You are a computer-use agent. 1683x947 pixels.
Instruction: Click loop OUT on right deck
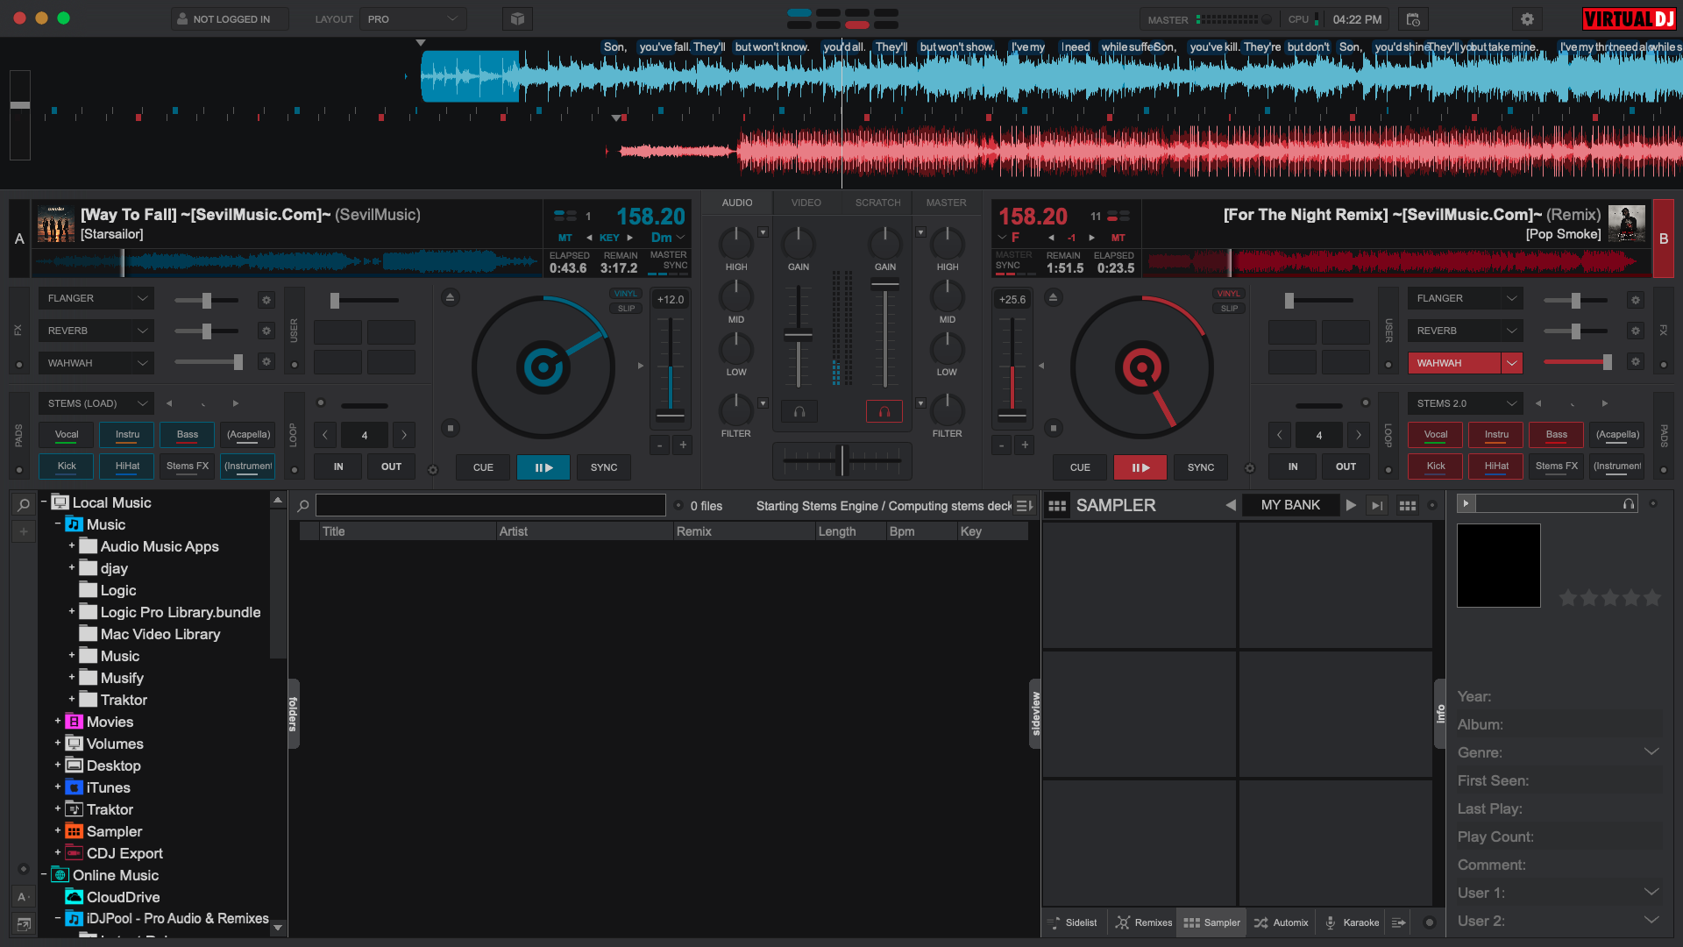pos(1346,467)
